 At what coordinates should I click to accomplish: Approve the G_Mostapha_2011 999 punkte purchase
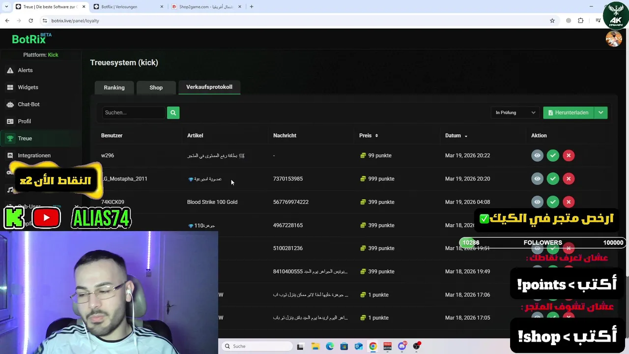click(553, 178)
